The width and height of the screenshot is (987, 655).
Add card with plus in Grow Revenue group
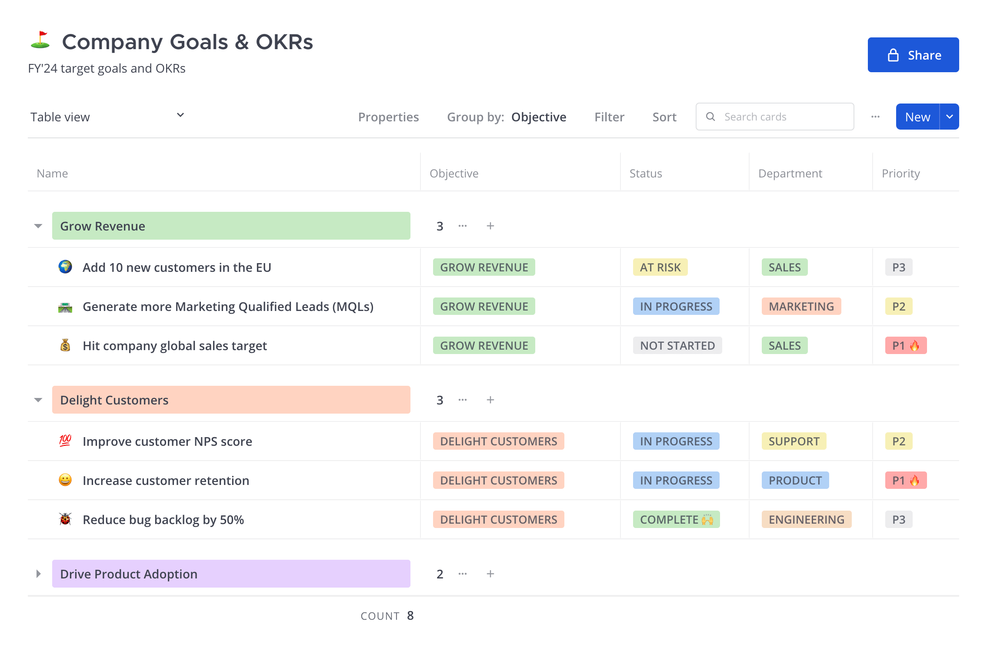tap(490, 226)
